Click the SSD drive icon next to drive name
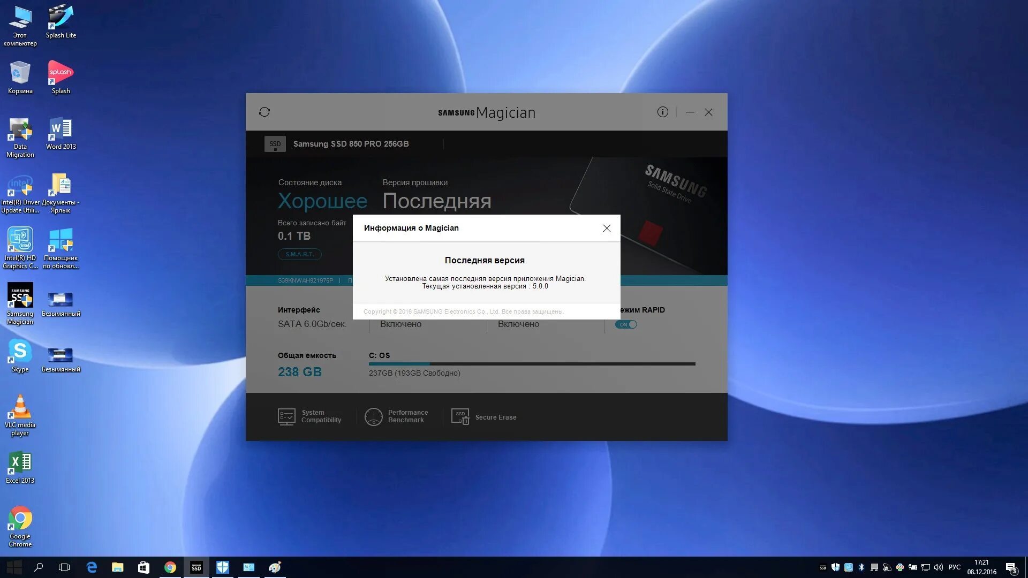This screenshot has width=1028, height=578. [x=275, y=144]
